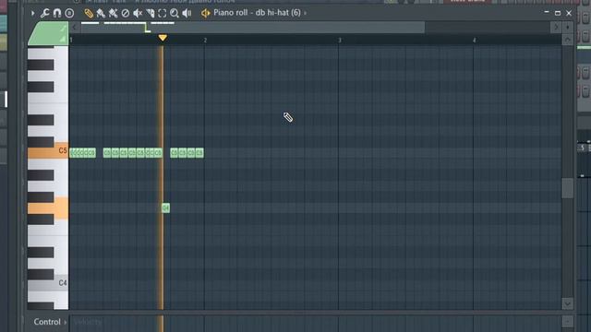591x332 pixels.
Task: Select the Slice tool
Action: [150, 13]
